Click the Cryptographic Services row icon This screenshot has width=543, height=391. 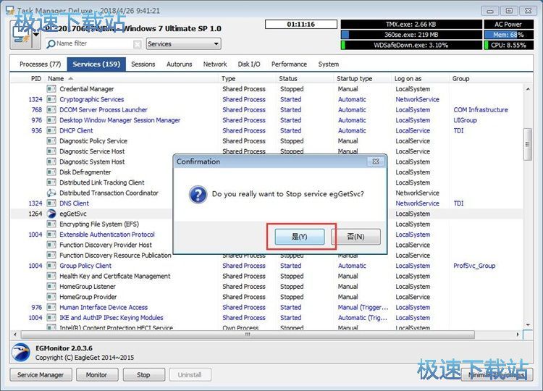pyautogui.click(x=51, y=99)
